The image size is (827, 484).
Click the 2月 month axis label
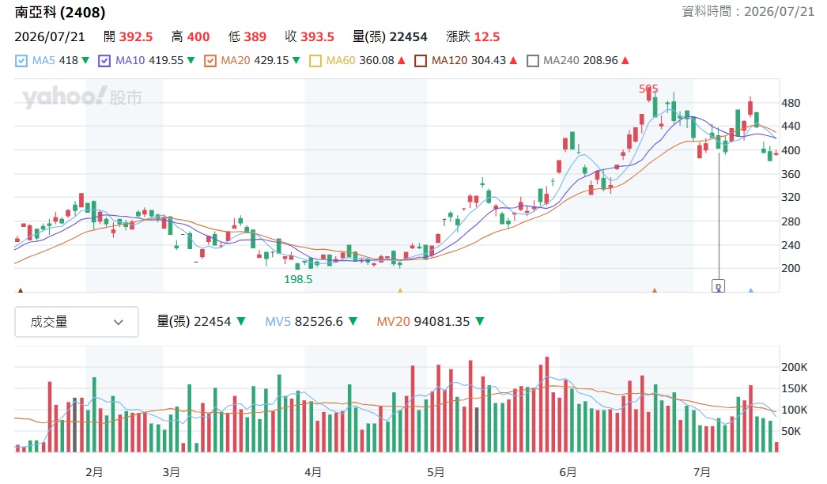tap(94, 472)
